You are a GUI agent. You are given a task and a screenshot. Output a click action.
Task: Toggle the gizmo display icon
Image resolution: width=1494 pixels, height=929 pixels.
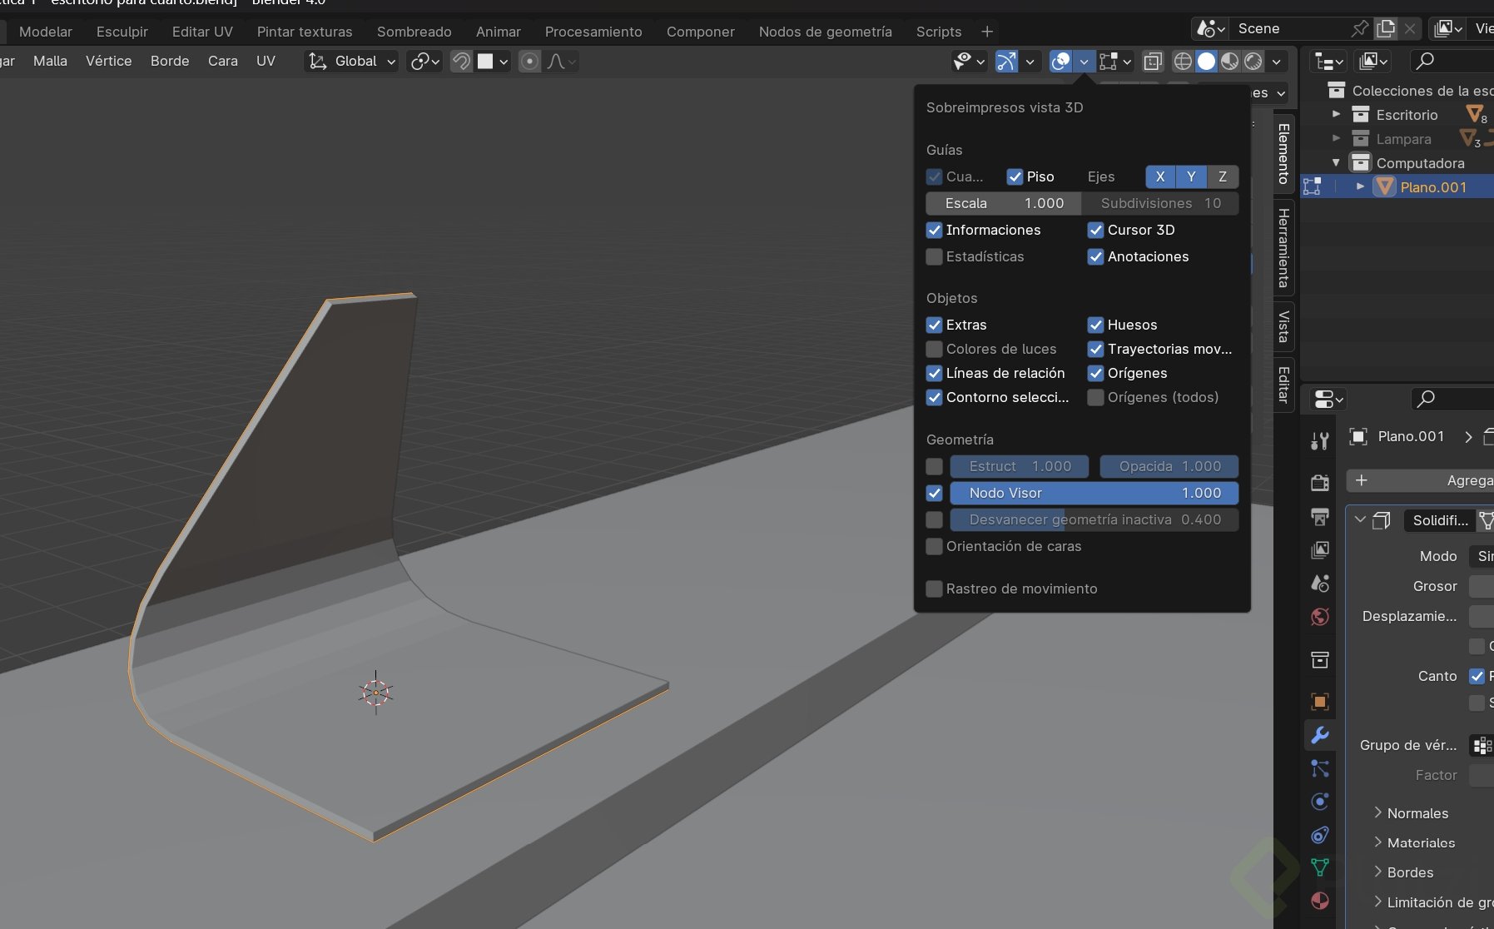click(1006, 61)
